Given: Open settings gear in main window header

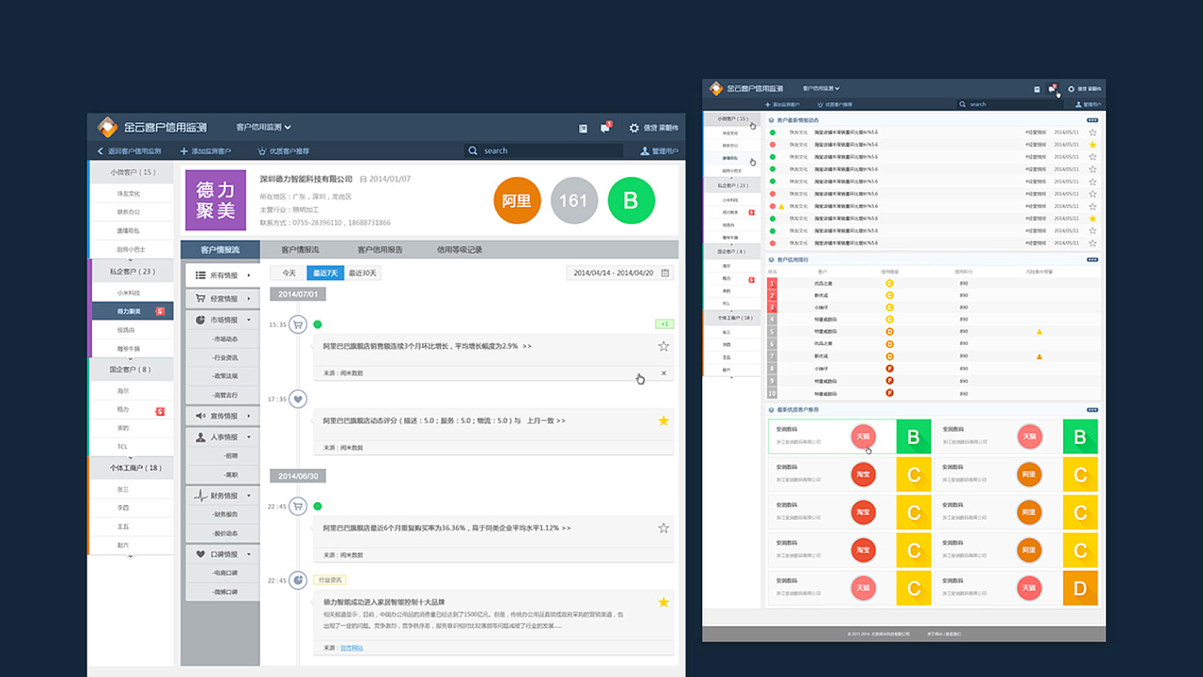Looking at the screenshot, I should click(x=634, y=128).
